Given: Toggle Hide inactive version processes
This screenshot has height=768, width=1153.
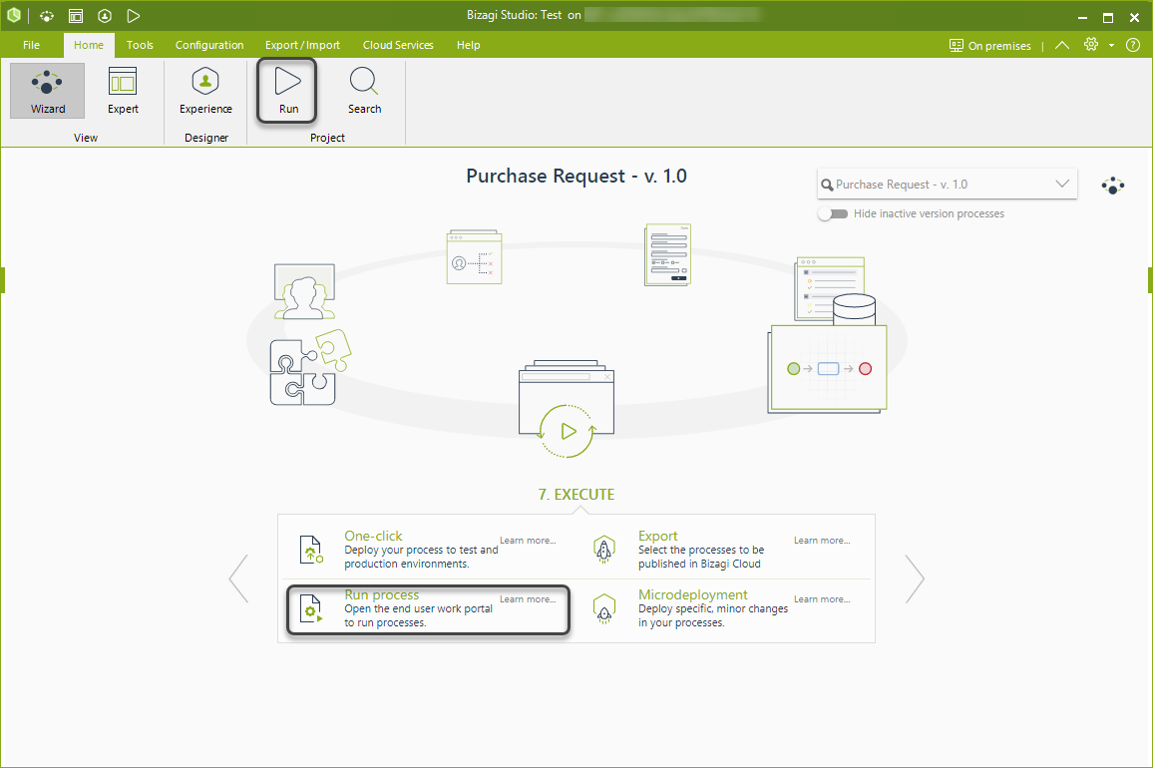Looking at the screenshot, I should pos(833,213).
